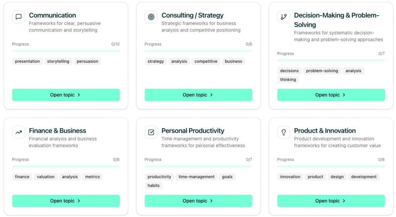This screenshot has height=217, width=396.
Task: Select the time-management tag
Action: pyautogui.click(x=196, y=177)
